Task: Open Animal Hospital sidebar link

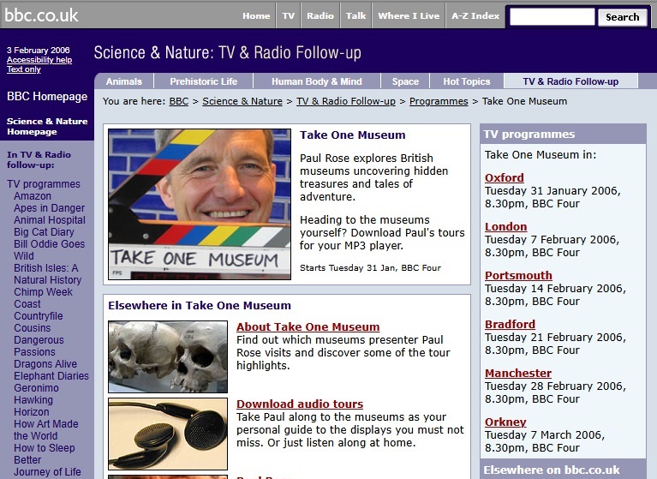Action: point(50,220)
